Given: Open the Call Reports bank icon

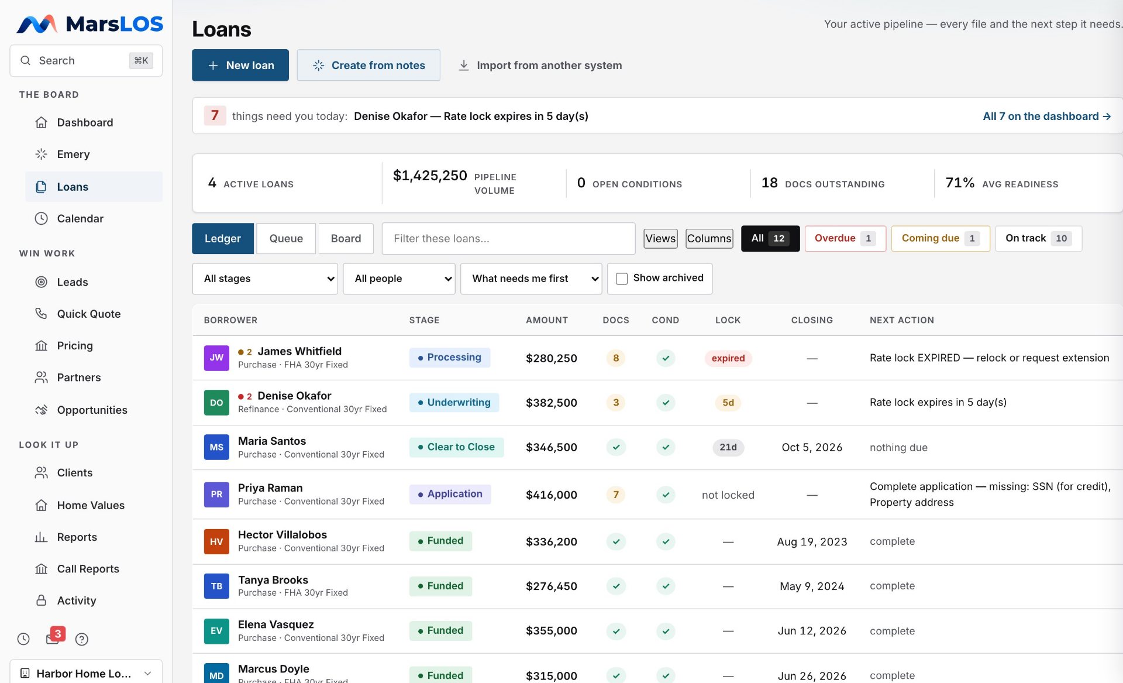Looking at the screenshot, I should [x=41, y=568].
